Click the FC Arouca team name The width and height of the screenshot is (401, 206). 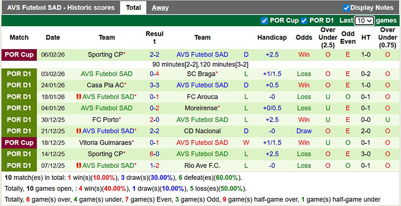(x=202, y=96)
